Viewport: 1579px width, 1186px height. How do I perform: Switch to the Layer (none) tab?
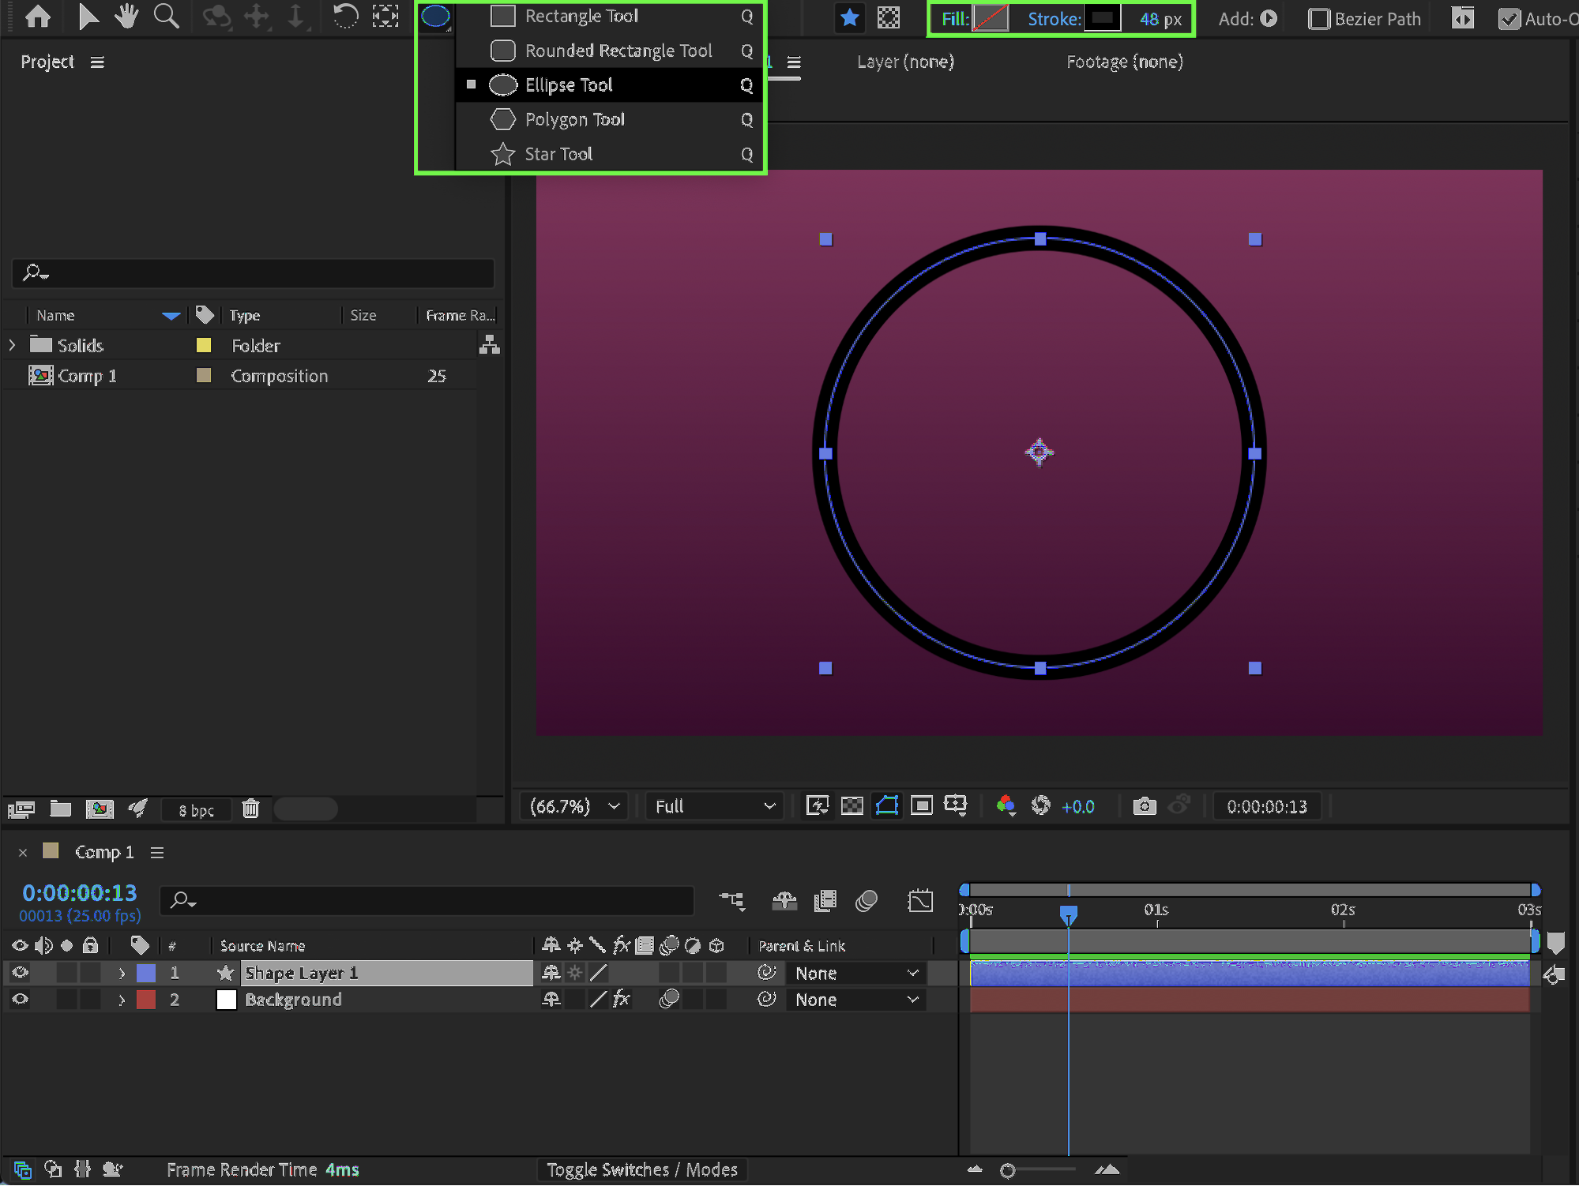tap(906, 62)
